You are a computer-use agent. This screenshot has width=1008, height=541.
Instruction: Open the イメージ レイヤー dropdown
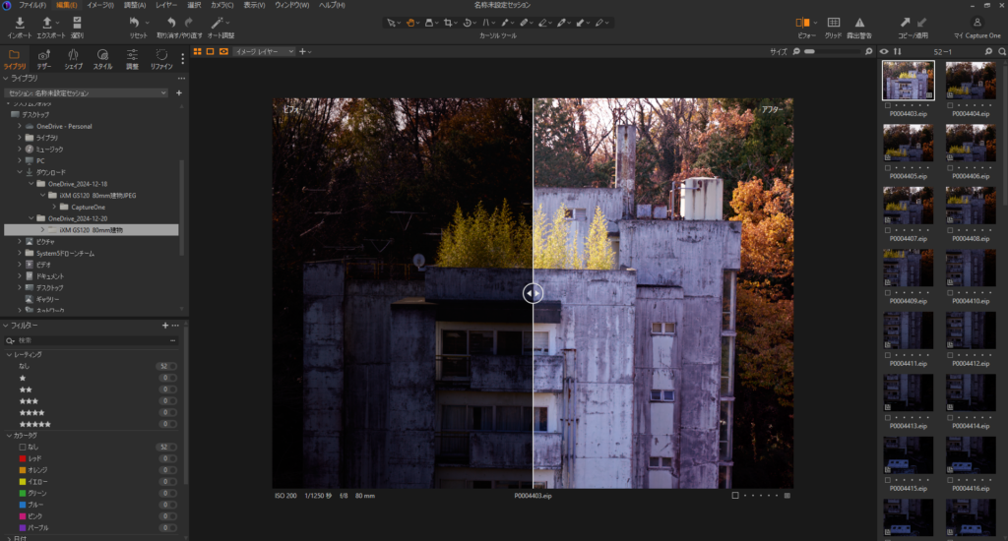click(x=264, y=51)
